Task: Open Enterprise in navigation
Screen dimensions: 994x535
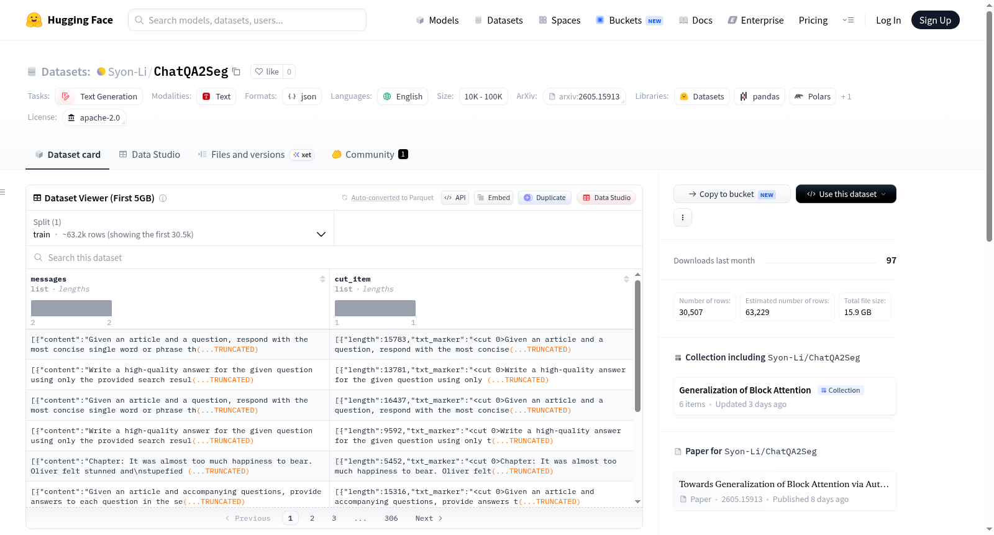Action: pos(755,20)
